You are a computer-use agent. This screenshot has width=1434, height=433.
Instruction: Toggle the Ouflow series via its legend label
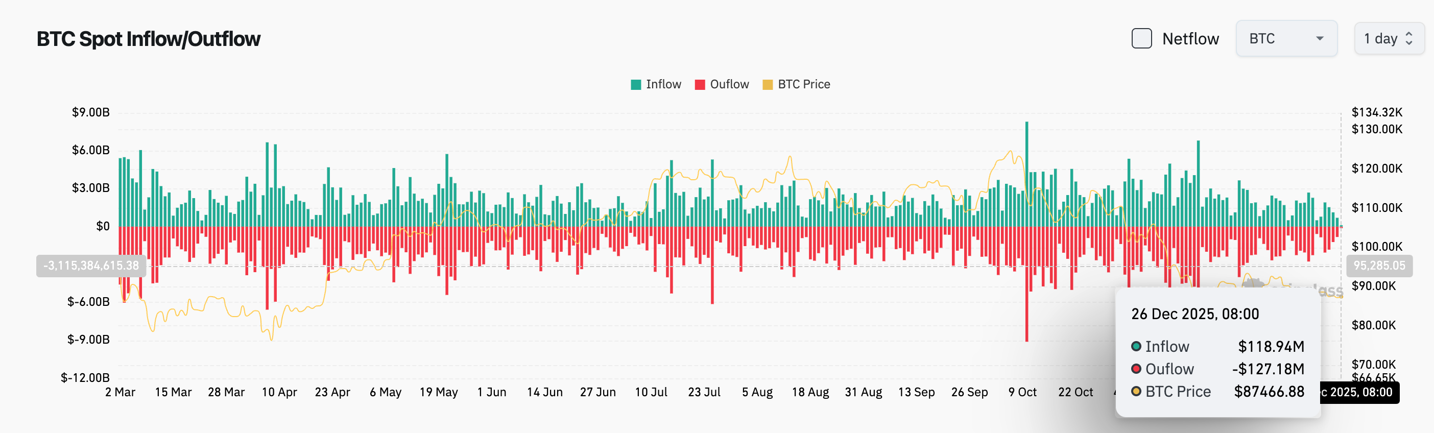[729, 84]
